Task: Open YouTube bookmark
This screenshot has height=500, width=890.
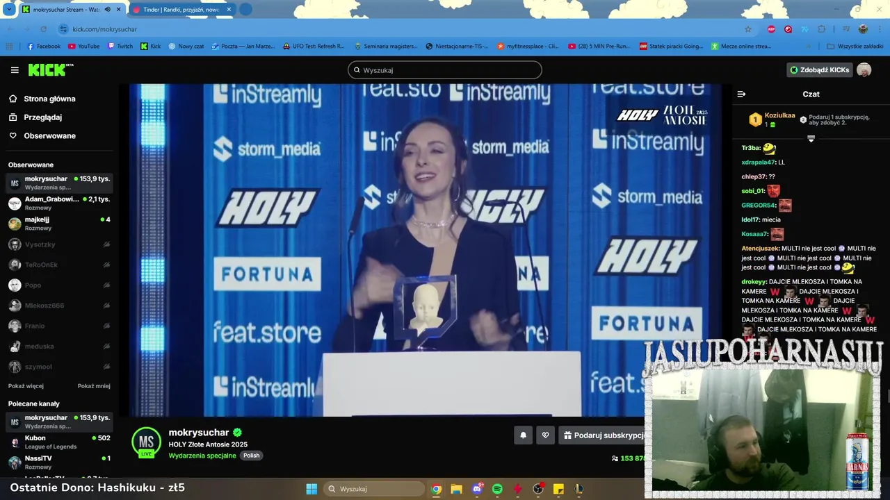Action: [x=83, y=47]
